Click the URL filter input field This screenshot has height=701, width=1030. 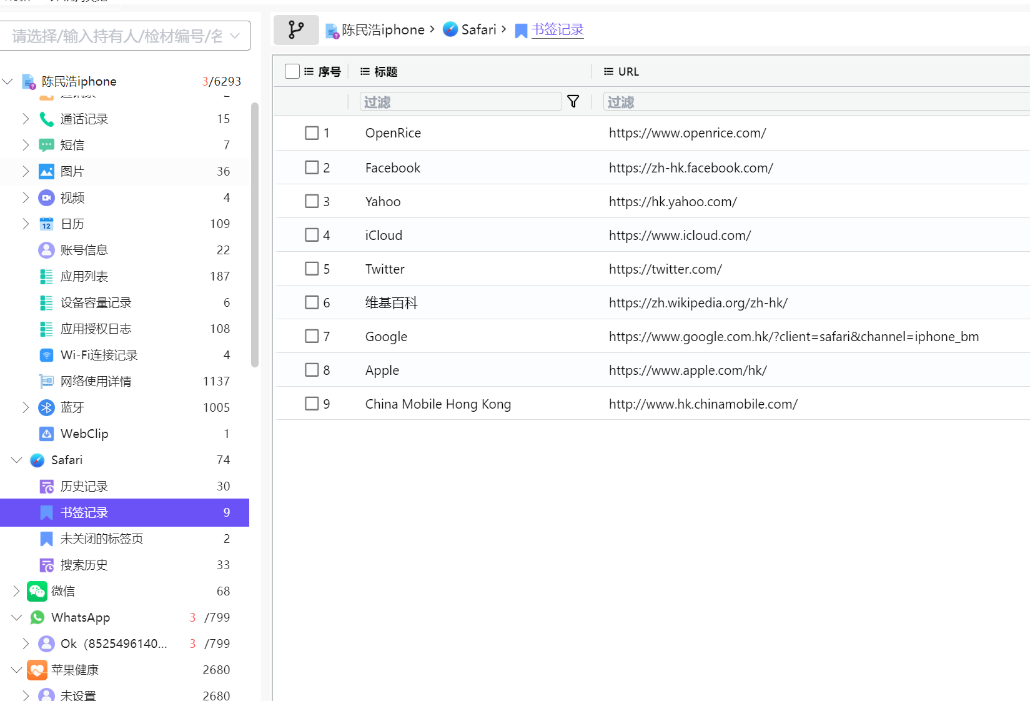click(x=816, y=101)
